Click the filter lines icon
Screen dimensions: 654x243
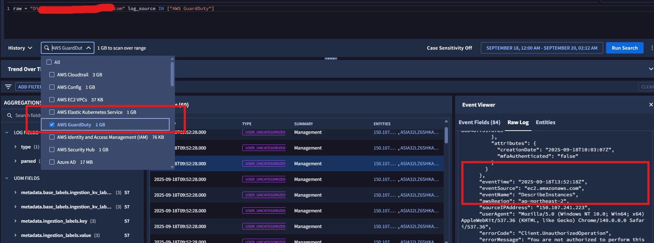[x=8, y=87]
